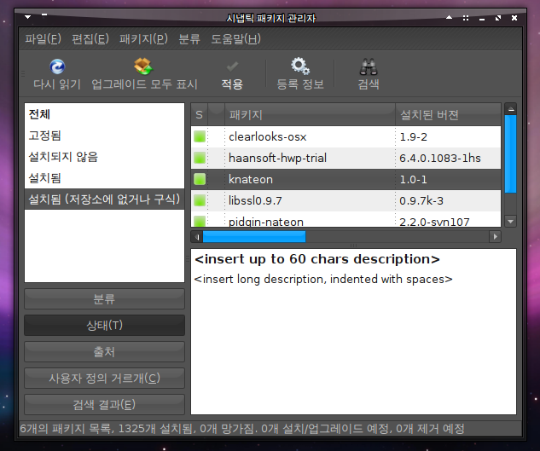540x451 pixels.
Task: Click status box of knateon row
Action: (x=200, y=179)
